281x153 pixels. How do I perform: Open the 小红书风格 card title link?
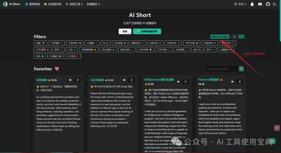97,80
